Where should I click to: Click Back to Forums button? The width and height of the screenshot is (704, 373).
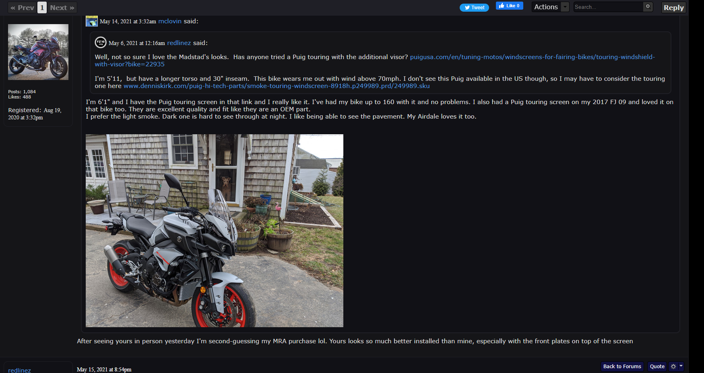622,367
